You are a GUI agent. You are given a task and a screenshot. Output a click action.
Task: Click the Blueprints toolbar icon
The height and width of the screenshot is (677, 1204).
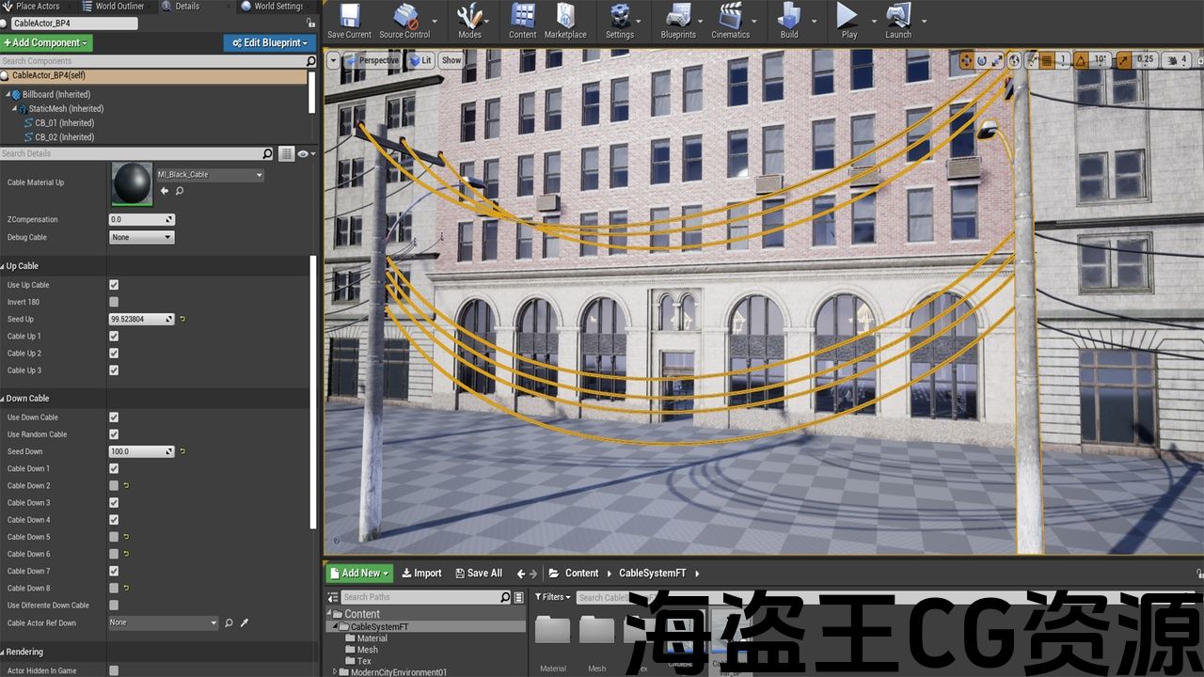(677, 17)
